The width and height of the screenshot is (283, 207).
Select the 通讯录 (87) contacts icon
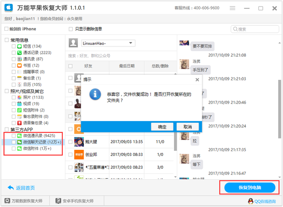pos(19,59)
